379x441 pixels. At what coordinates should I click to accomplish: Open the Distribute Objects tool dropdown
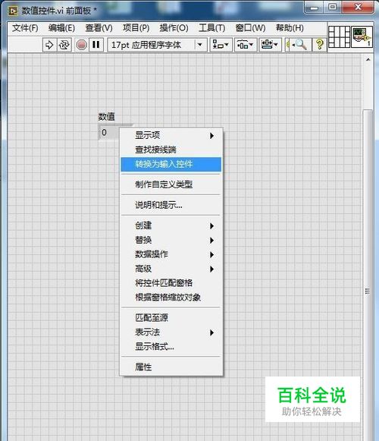tap(246, 45)
